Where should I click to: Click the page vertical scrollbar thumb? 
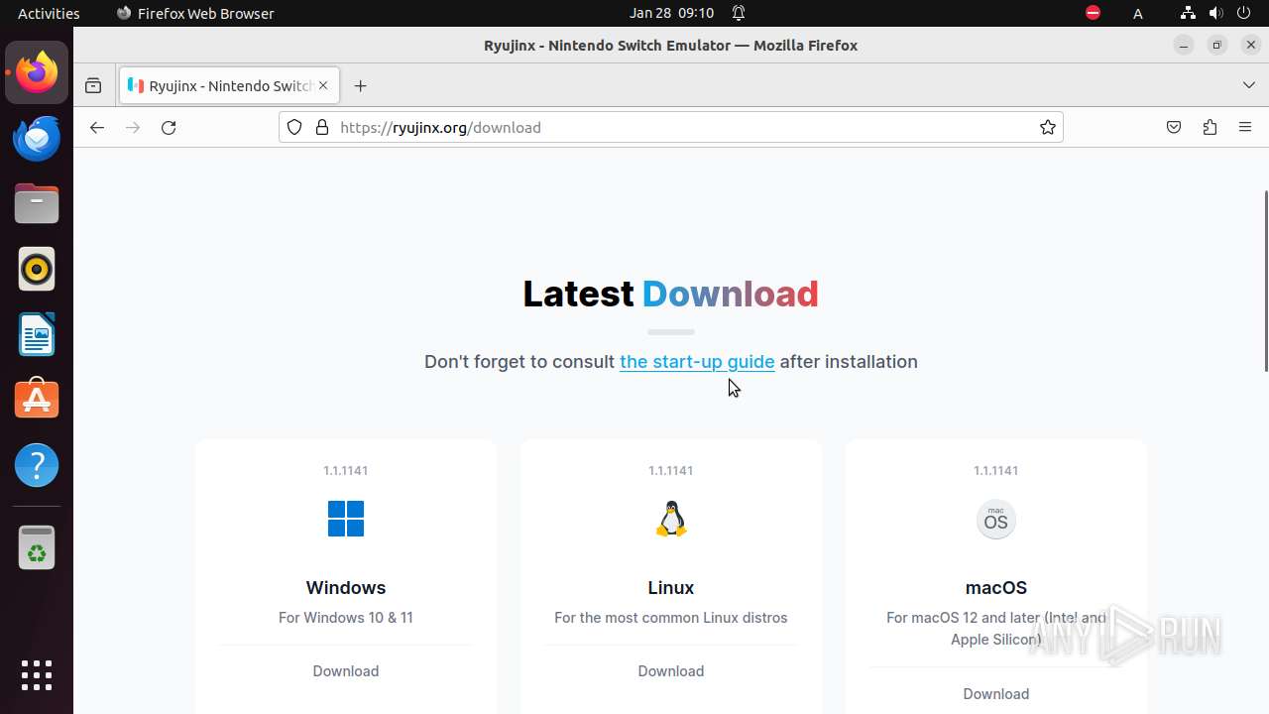click(1265, 282)
